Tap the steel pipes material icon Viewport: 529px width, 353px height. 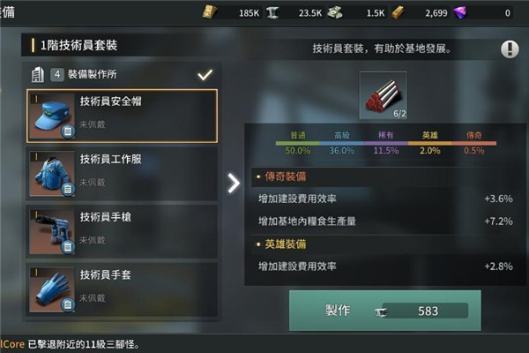383,95
